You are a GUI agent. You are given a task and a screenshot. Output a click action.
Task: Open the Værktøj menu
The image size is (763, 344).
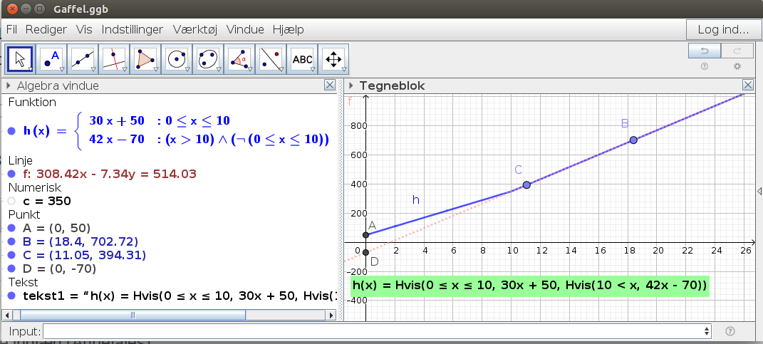194,30
